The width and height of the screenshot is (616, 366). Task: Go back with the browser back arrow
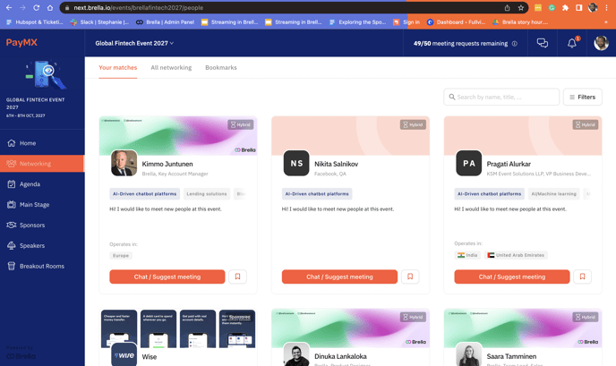pos(9,7)
